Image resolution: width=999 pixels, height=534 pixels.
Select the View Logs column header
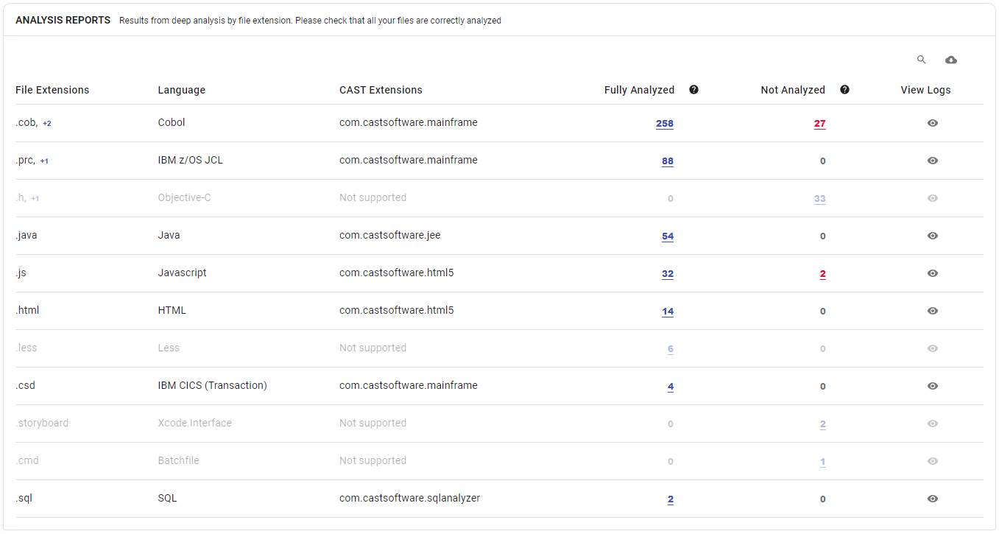[925, 90]
